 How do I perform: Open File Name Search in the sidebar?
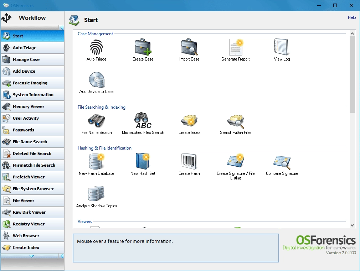point(32,142)
